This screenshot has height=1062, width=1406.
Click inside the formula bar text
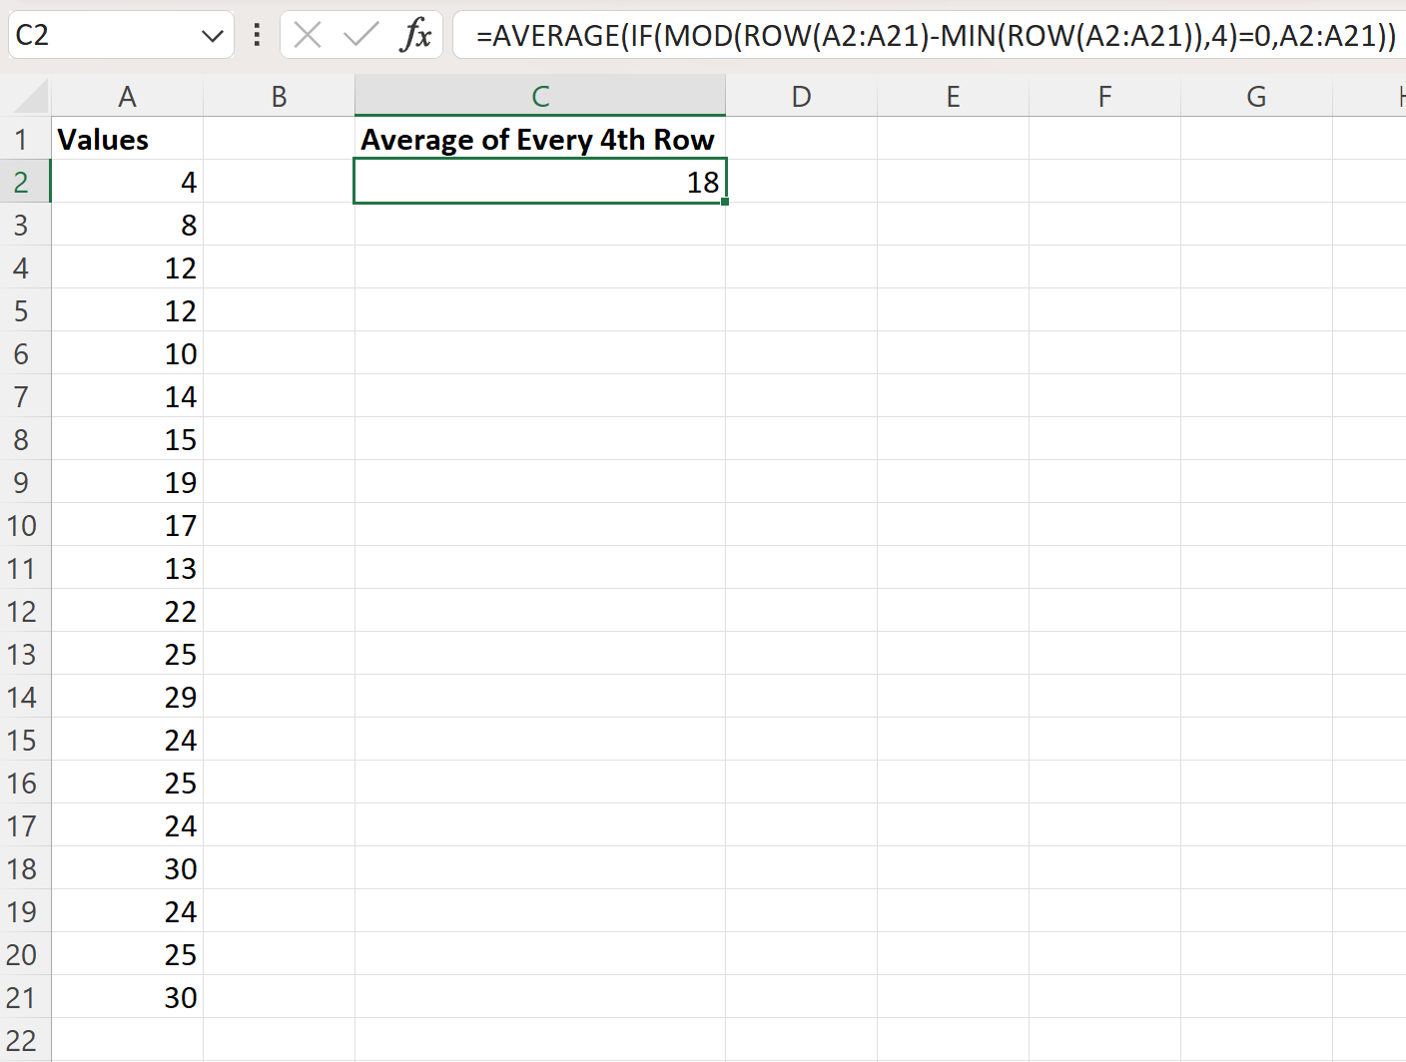pos(899,35)
